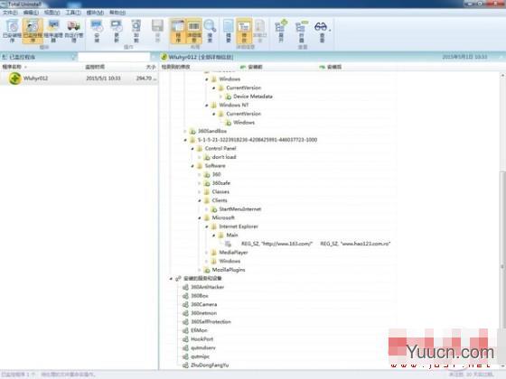This screenshot has height=379, width=506.
Task: Expand the 360SandBox tree node
Action: (185, 131)
